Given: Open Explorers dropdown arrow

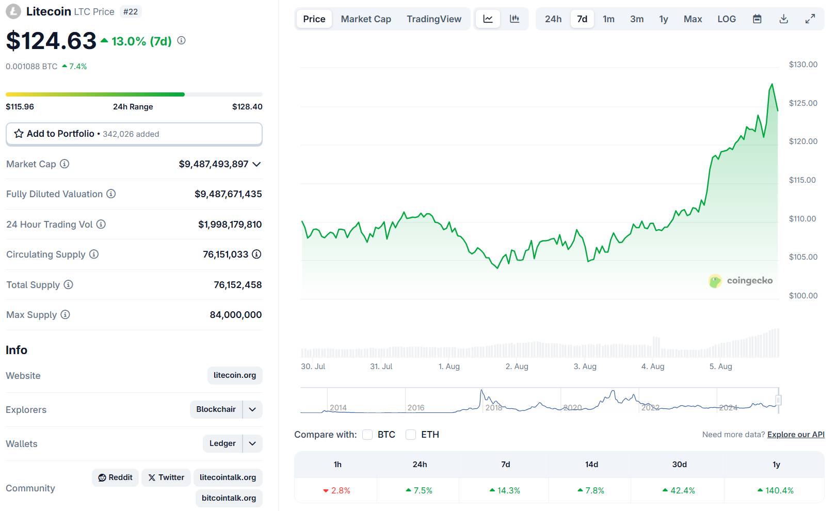Looking at the screenshot, I should pos(252,409).
